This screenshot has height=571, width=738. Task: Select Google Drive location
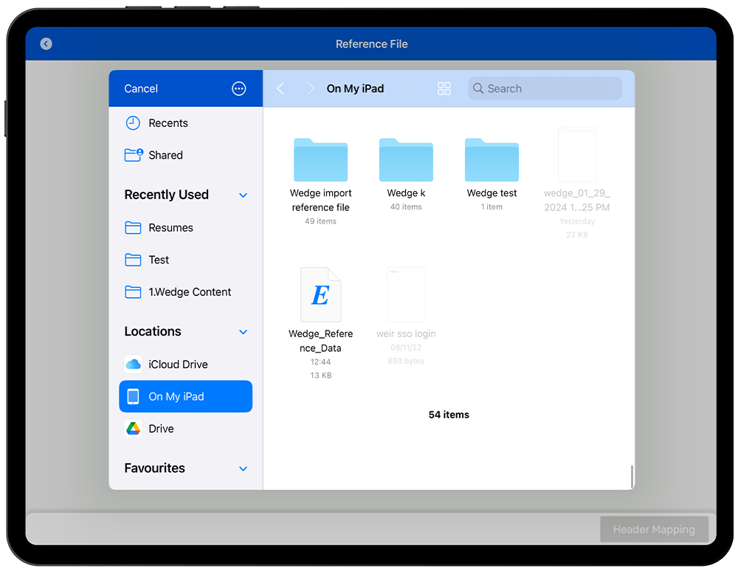pos(161,429)
